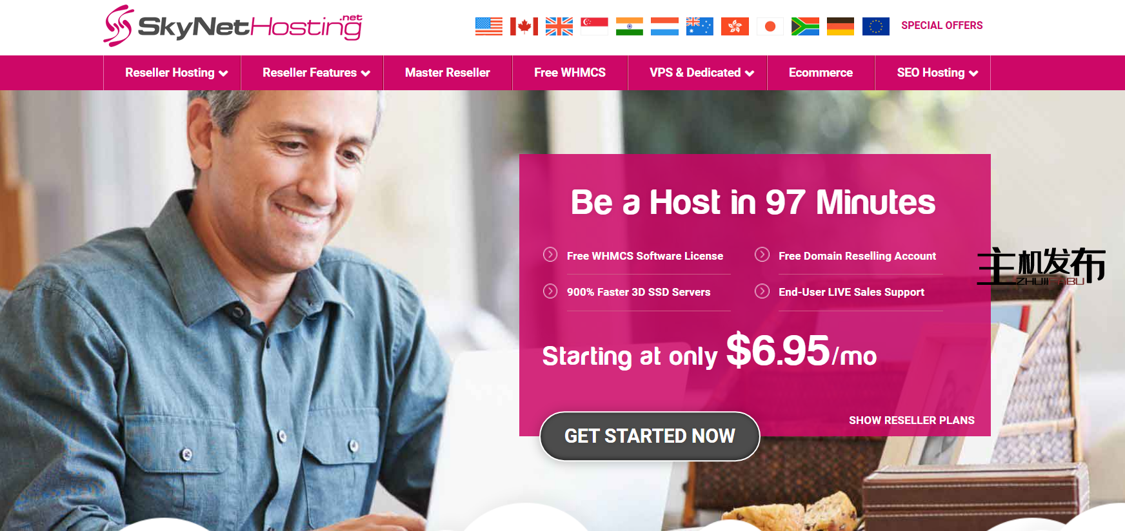Open the SEO Hosting dropdown
The width and height of the screenshot is (1125, 531).
coord(937,73)
